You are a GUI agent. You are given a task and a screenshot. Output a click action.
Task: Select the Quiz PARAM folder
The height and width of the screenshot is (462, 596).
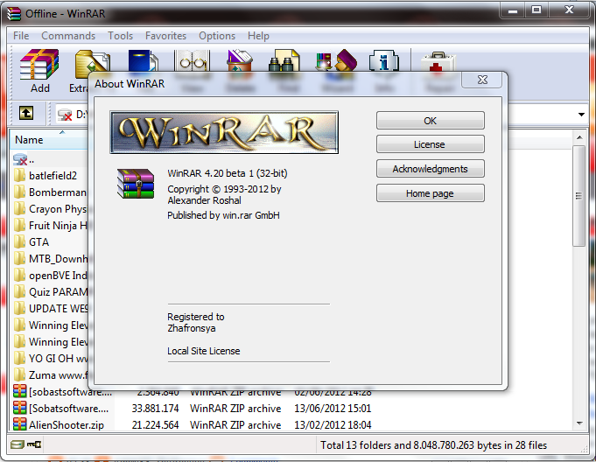click(x=49, y=292)
